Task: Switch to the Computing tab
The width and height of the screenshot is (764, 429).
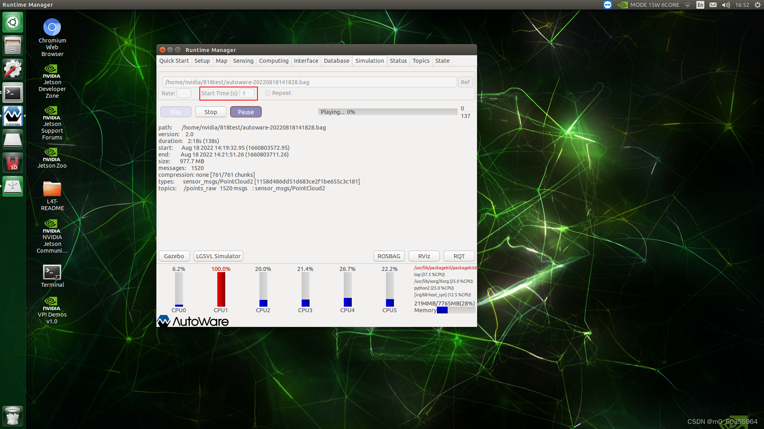Action: click(x=273, y=61)
